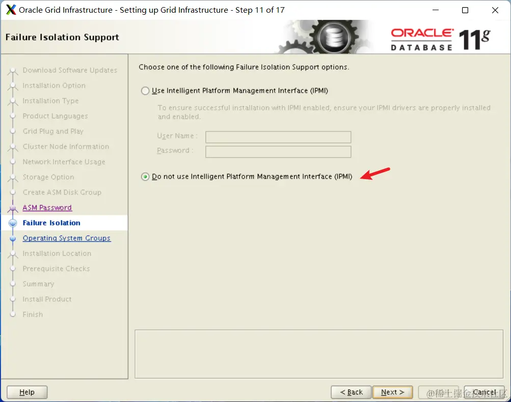Click the Help button
Viewport: 511px width, 402px height.
tap(27, 392)
